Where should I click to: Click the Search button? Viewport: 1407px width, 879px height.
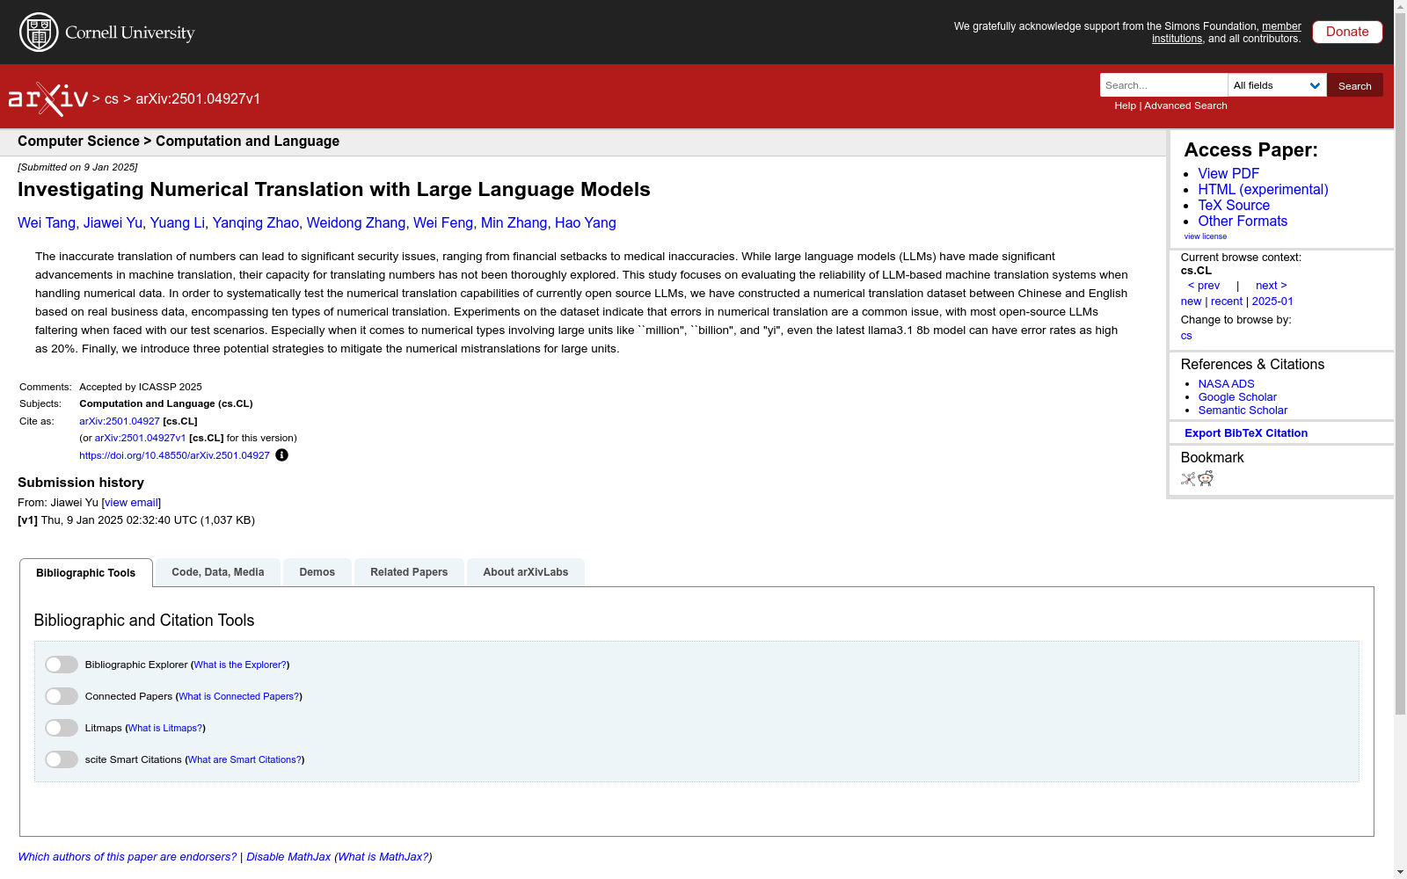[1355, 85]
